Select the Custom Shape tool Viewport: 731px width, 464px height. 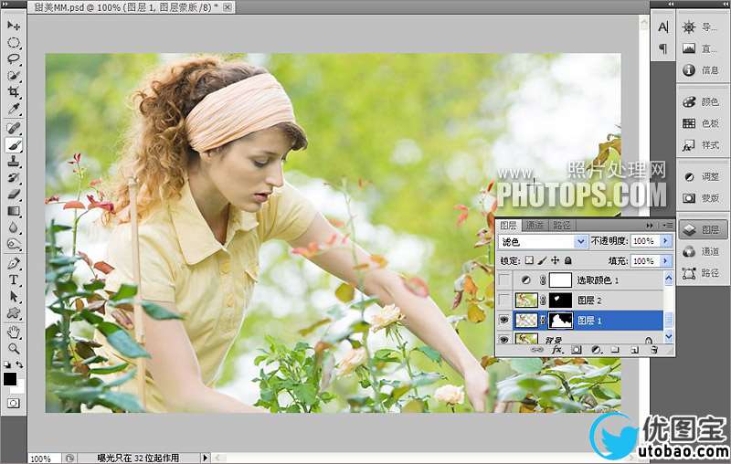14,313
